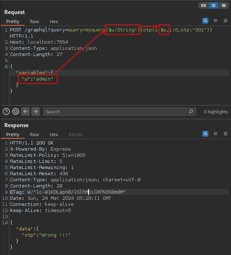Toggle word wrap in Request panel
The image size is (231, 255).
point(205,21)
